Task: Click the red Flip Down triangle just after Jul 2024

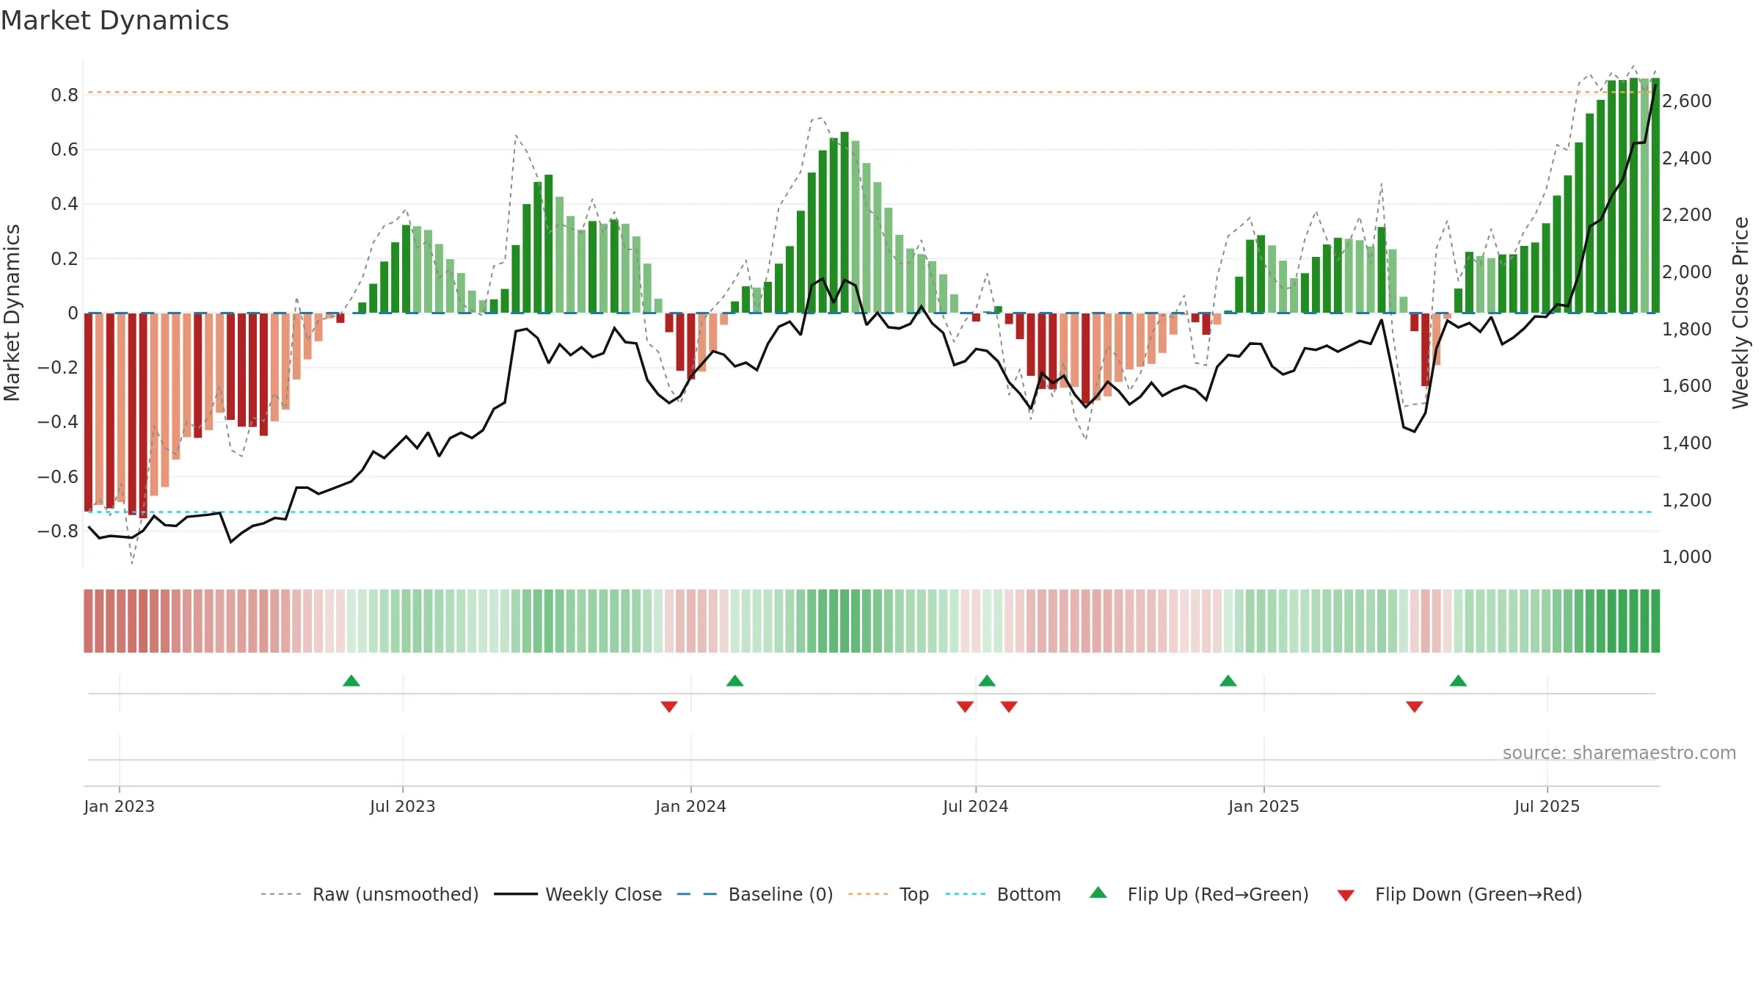Action: [1009, 706]
